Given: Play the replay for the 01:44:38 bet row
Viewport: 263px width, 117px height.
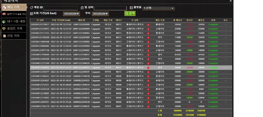Looking at the screenshot, I should (x=148, y=106).
